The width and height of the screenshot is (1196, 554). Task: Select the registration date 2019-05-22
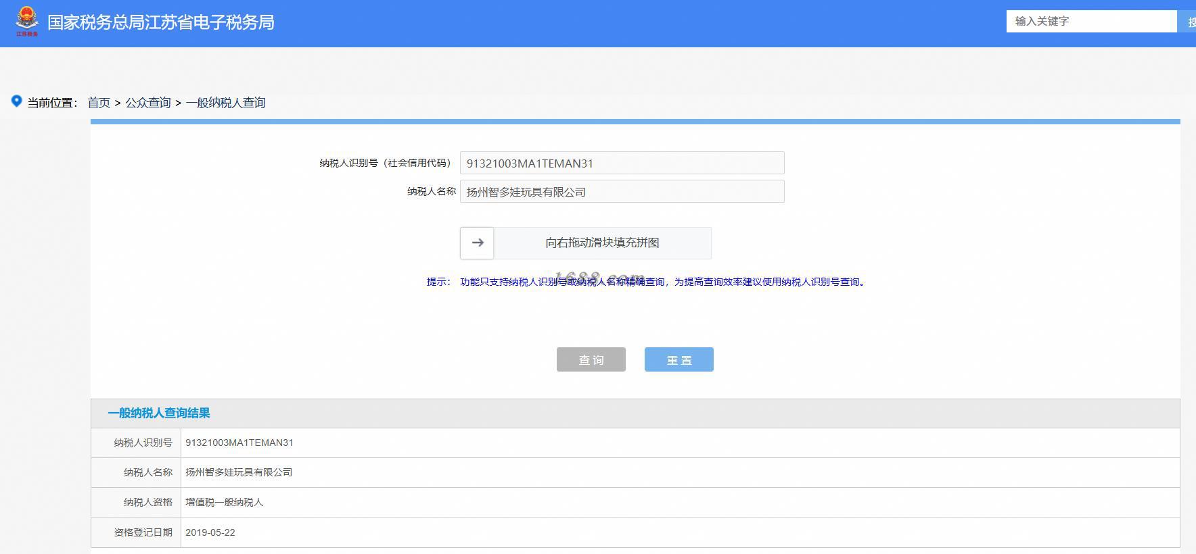(x=210, y=532)
